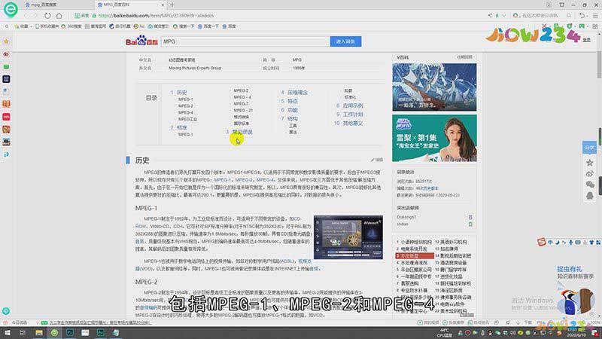The width and height of the screenshot is (602, 339).
Task: Click the share icon in address bar
Action: tap(490, 16)
